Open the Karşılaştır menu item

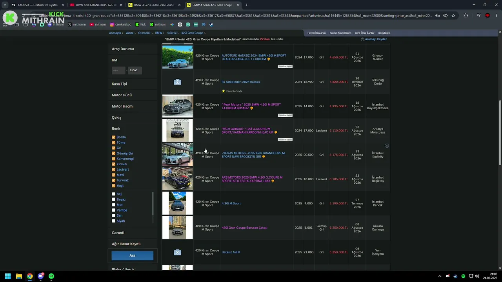384,33
